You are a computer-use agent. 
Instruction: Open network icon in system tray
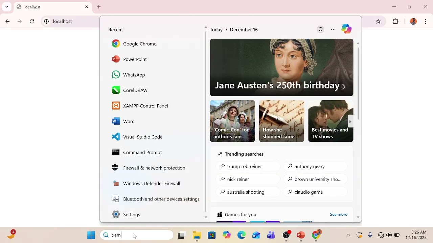(x=381, y=235)
